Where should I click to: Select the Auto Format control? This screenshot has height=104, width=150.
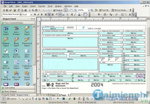click(16, 31)
